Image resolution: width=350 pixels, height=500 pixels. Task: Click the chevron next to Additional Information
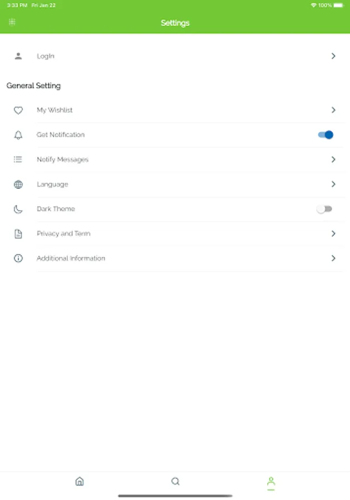(x=333, y=258)
